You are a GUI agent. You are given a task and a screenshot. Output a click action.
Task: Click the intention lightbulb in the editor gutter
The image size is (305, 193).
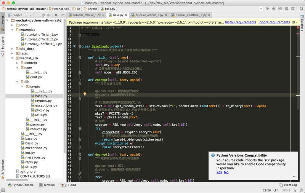[85, 94]
